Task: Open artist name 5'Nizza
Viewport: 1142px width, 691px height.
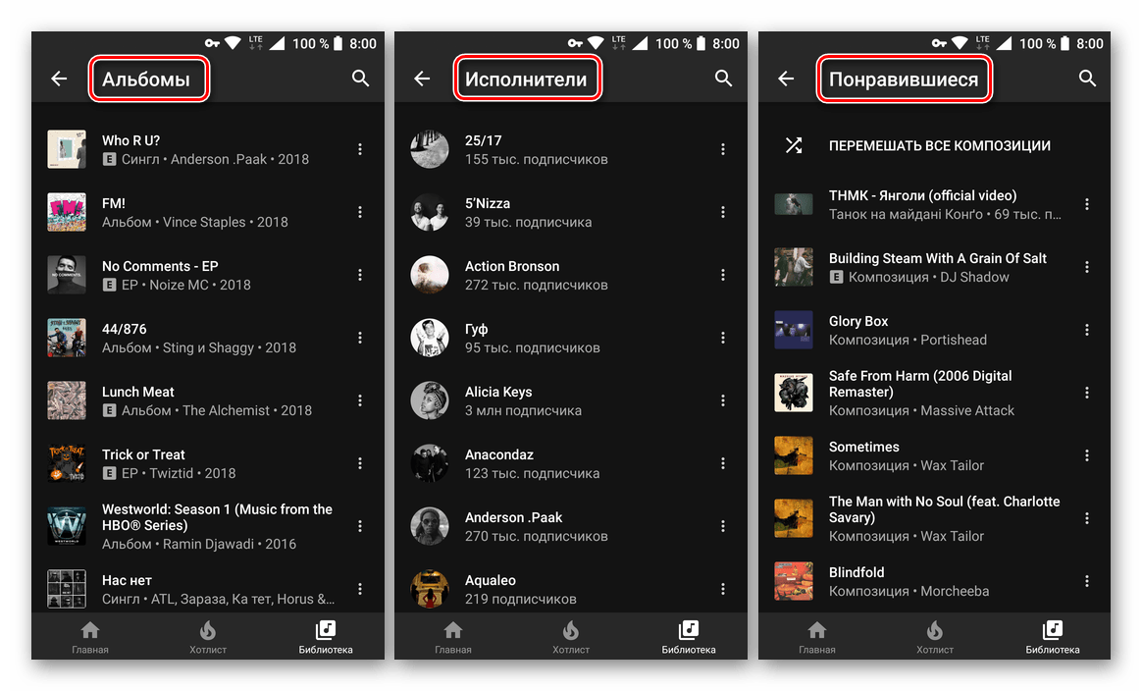Action: [x=488, y=203]
